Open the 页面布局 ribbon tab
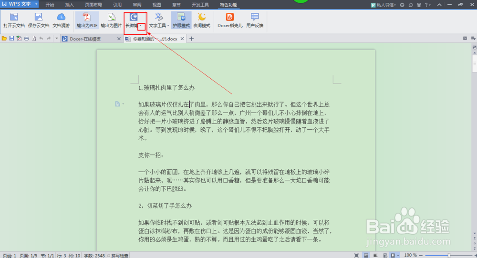 click(93, 5)
